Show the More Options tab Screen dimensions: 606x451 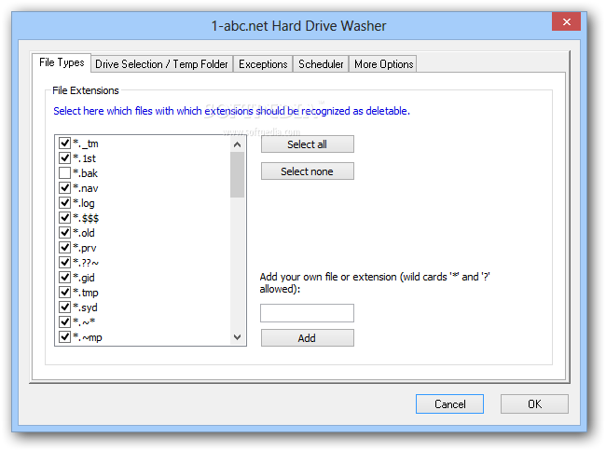[383, 64]
